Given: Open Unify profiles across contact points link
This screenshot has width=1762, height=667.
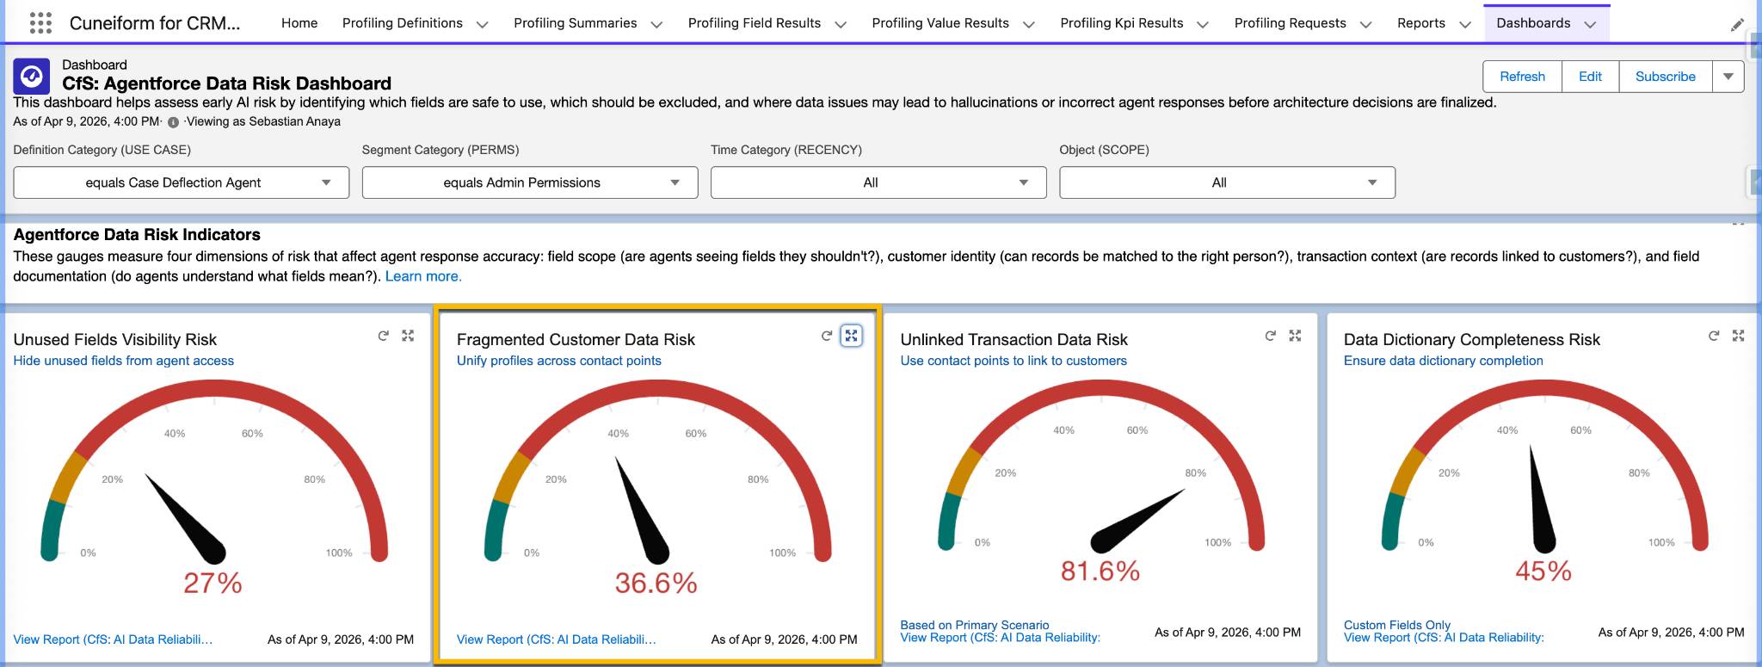Looking at the screenshot, I should tap(559, 361).
